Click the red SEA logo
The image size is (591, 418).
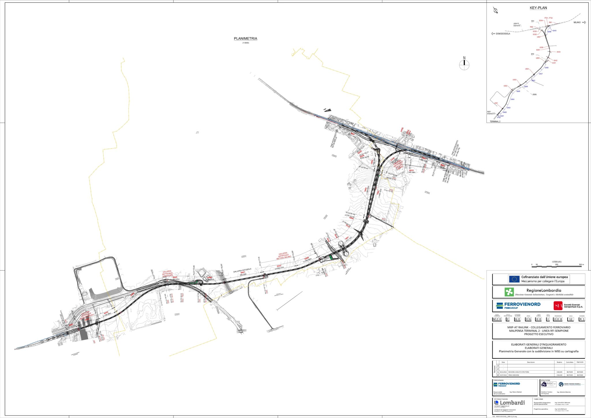click(x=558, y=306)
